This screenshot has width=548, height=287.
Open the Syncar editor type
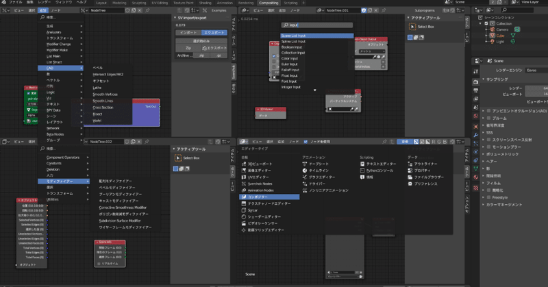pyautogui.click(x=249, y=210)
